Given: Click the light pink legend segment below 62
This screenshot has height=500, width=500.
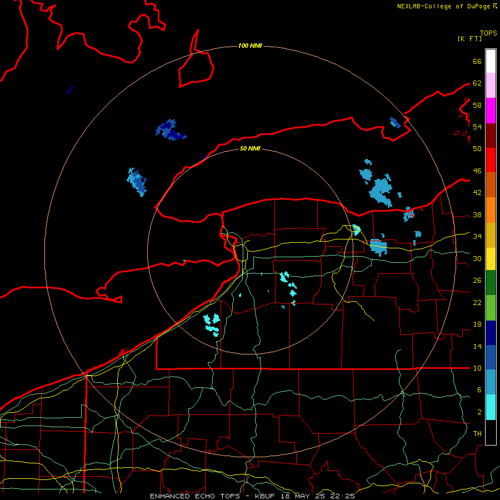Looking at the screenshot, I should [x=491, y=86].
